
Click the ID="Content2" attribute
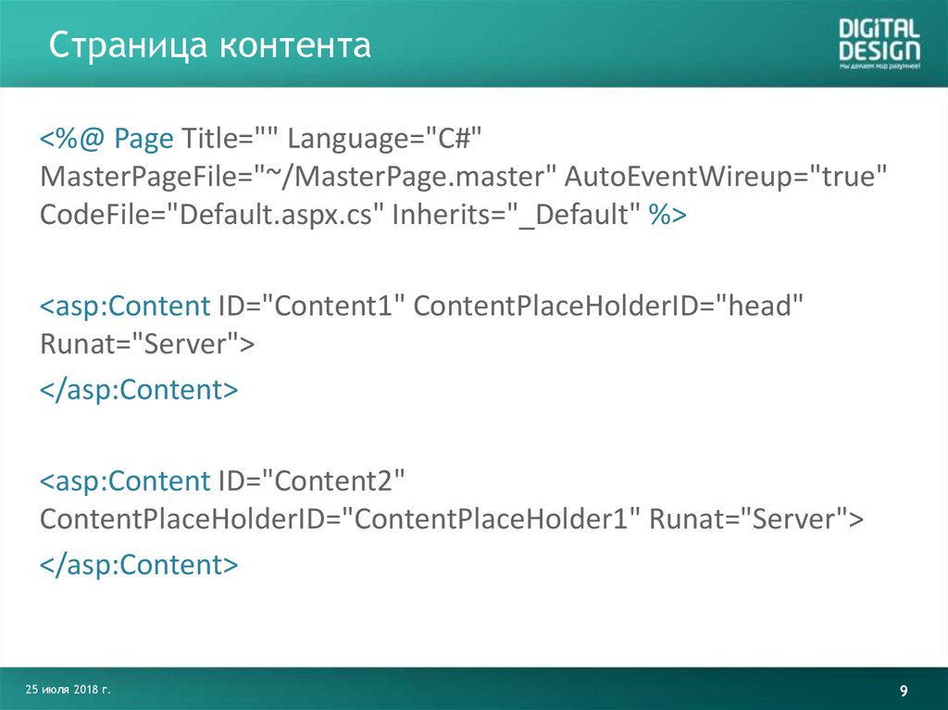312,481
